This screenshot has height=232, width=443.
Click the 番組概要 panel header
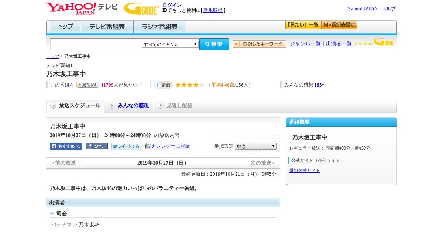pyautogui.click(x=341, y=122)
